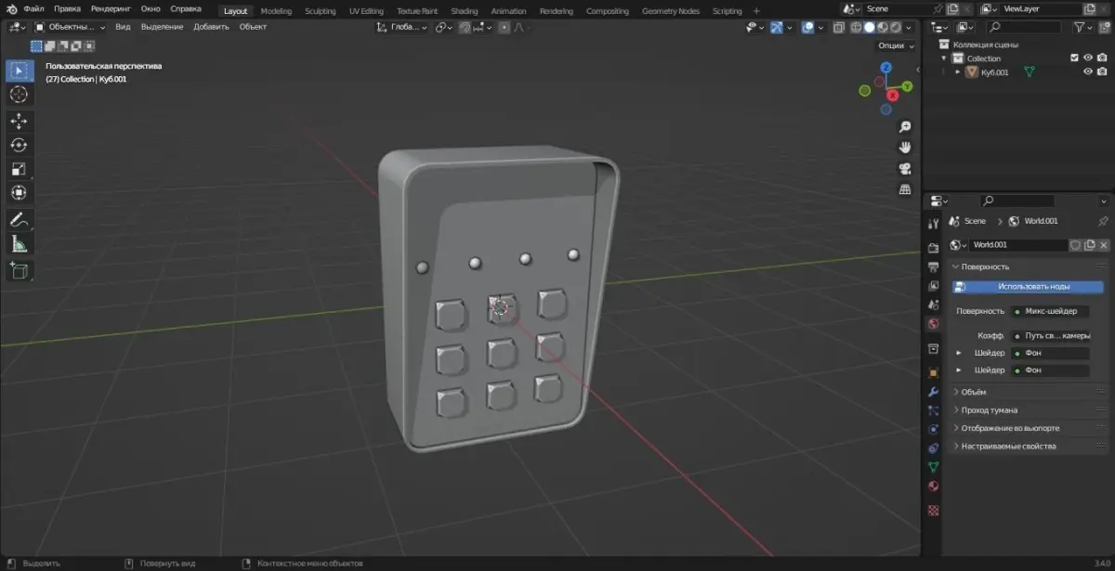Open the Object Data mesh tab
The height and width of the screenshot is (571, 1115).
pyautogui.click(x=934, y=467)
